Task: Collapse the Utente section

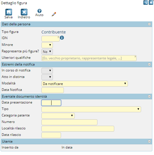Action: (149, 141)
